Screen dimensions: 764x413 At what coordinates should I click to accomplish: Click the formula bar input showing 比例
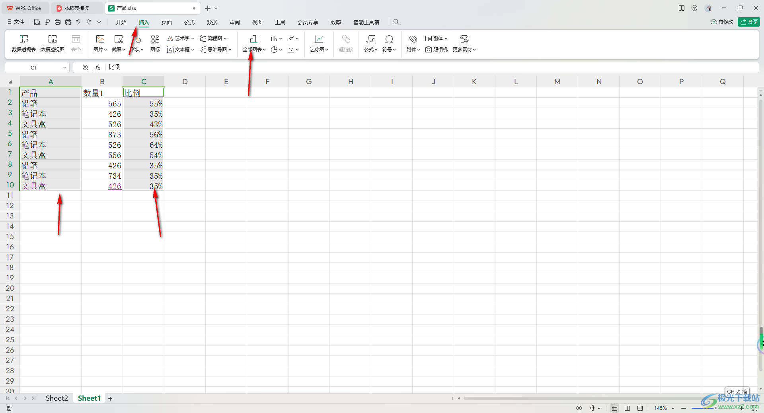432,68
